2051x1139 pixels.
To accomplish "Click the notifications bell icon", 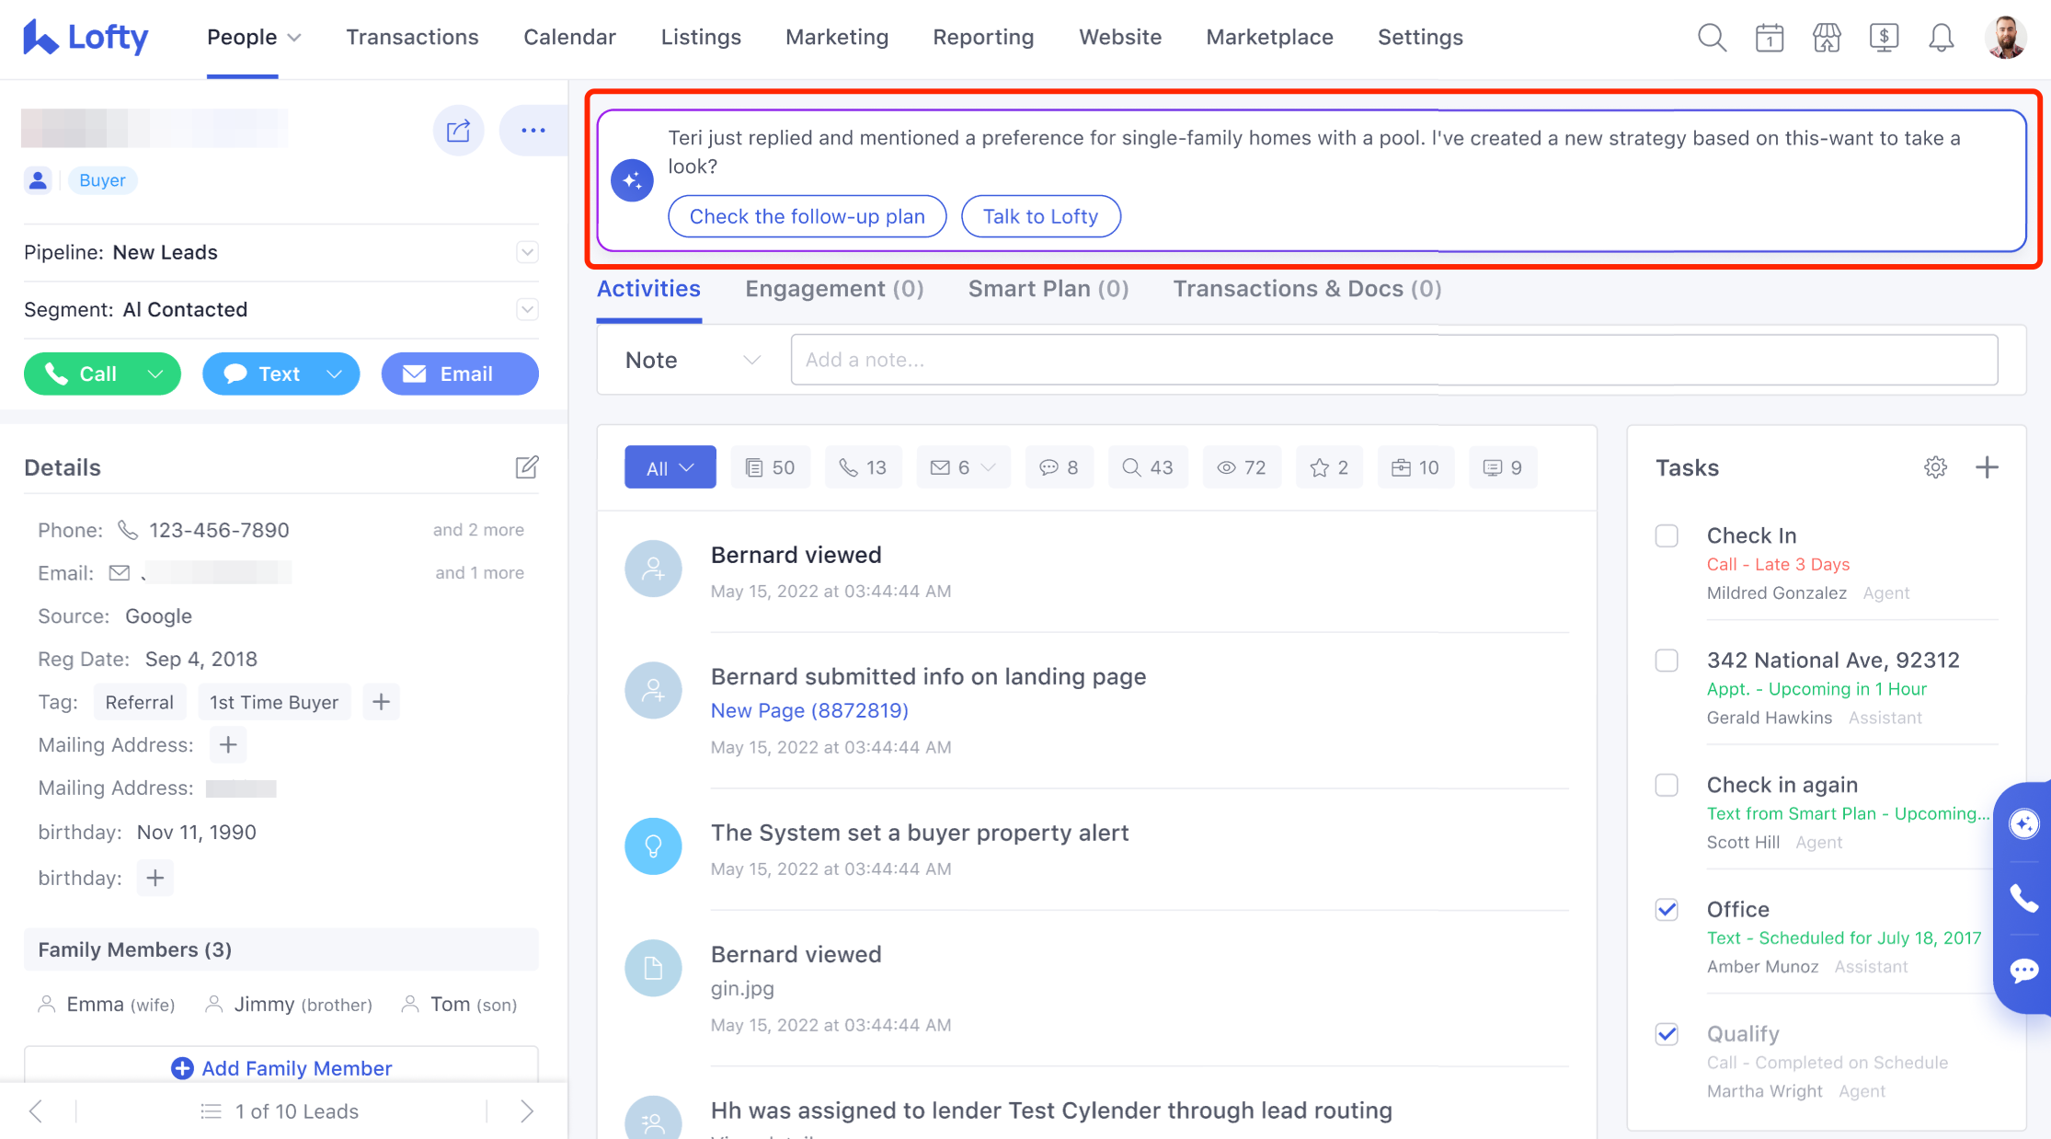I will coord(1941,38).
